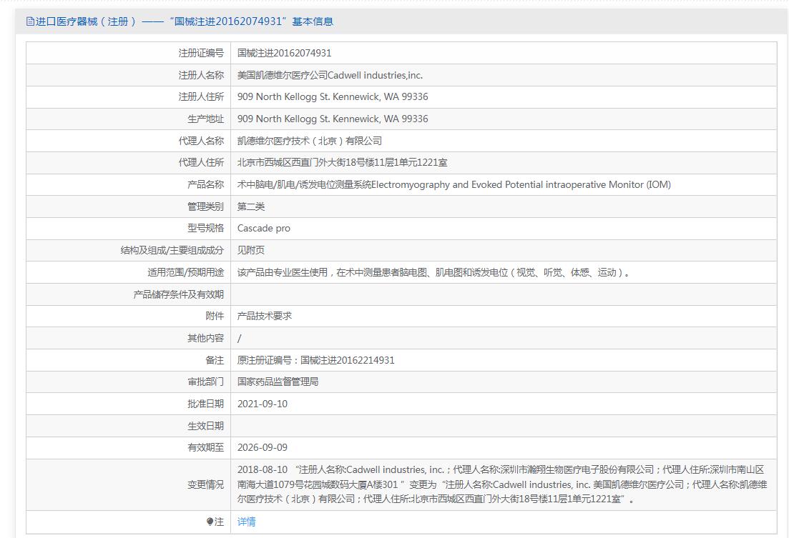Click agent address 北京市西城区西直门外大街18号楼
This screenshot has height=538, width=789.
[342, 162]
